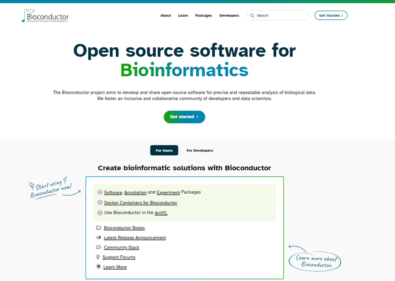Click the gradient Get started button
The image size is (395, 281).
tap(184, 117)
